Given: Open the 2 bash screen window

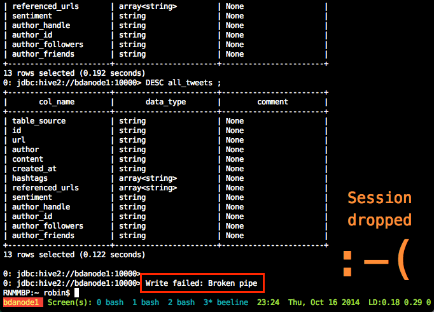Looking at the screenshot, I should [x=182, y=302].
